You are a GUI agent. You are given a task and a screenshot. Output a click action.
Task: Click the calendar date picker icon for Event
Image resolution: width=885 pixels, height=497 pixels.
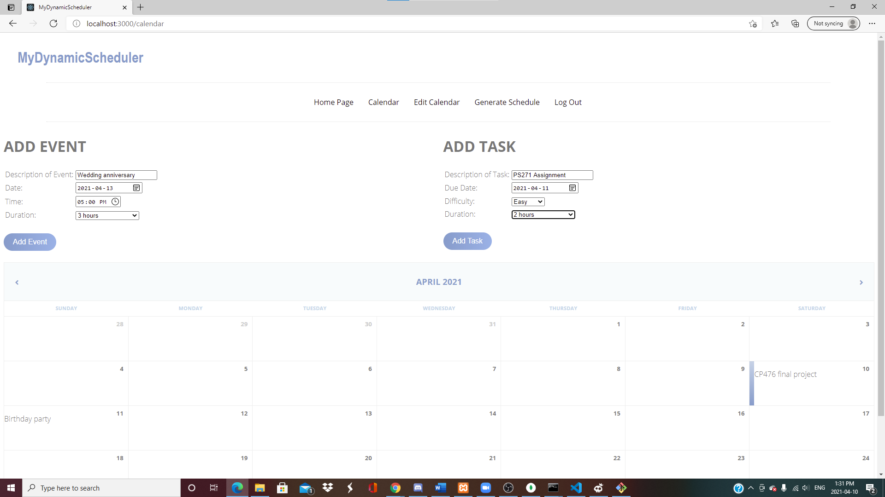136,188
